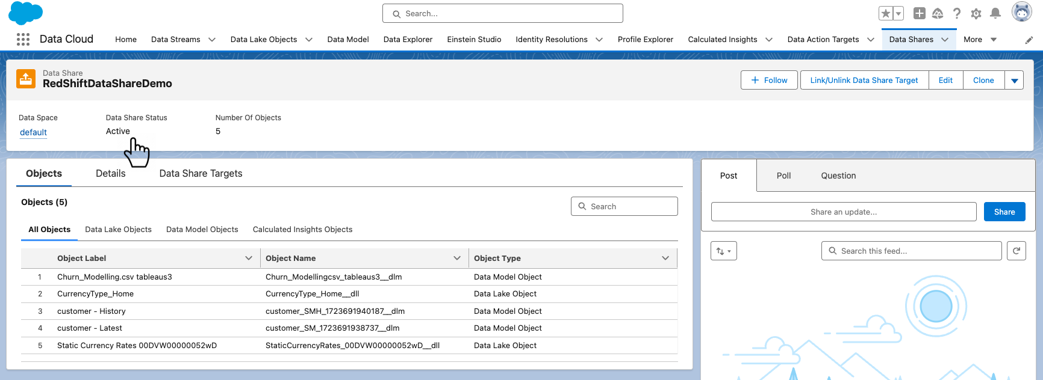
Task: Switch to the Data Share Targets tab
Action: (x=201, y=173)
